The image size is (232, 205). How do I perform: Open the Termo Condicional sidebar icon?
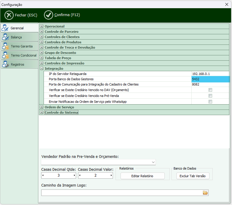pos(5,55)
